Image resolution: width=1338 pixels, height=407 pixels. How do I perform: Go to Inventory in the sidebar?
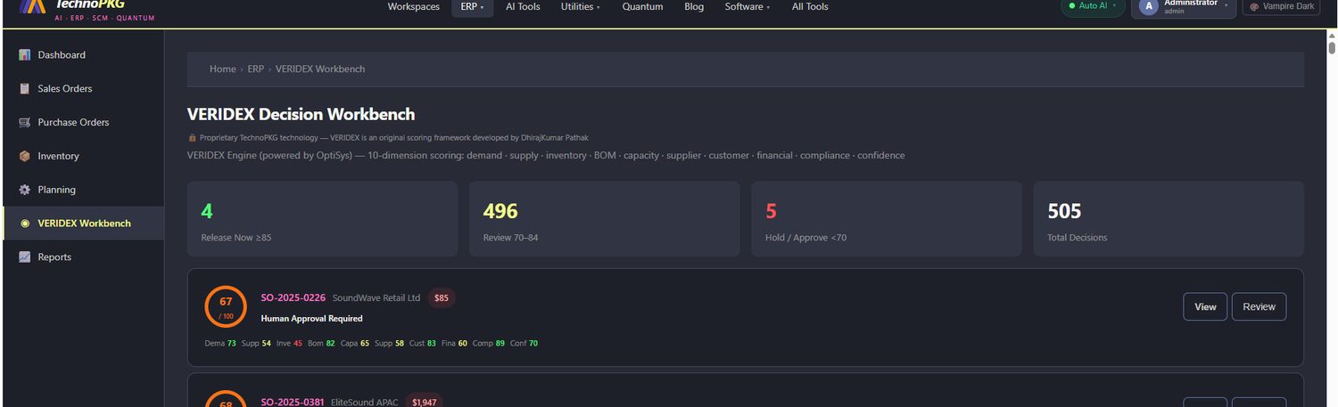pyautogui.click(x=84, y=156)
